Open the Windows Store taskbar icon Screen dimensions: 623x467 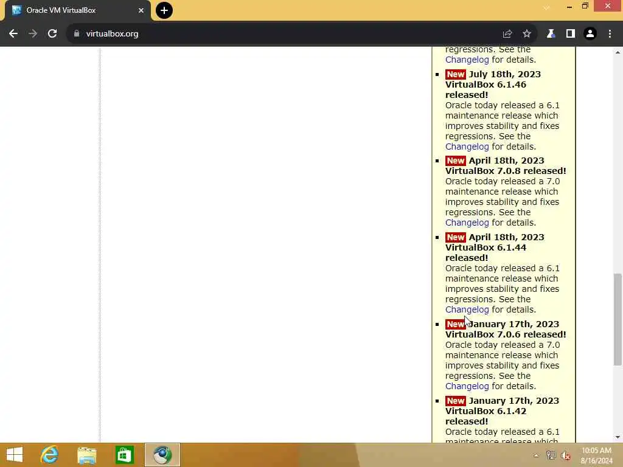click(x=124, y=455)
